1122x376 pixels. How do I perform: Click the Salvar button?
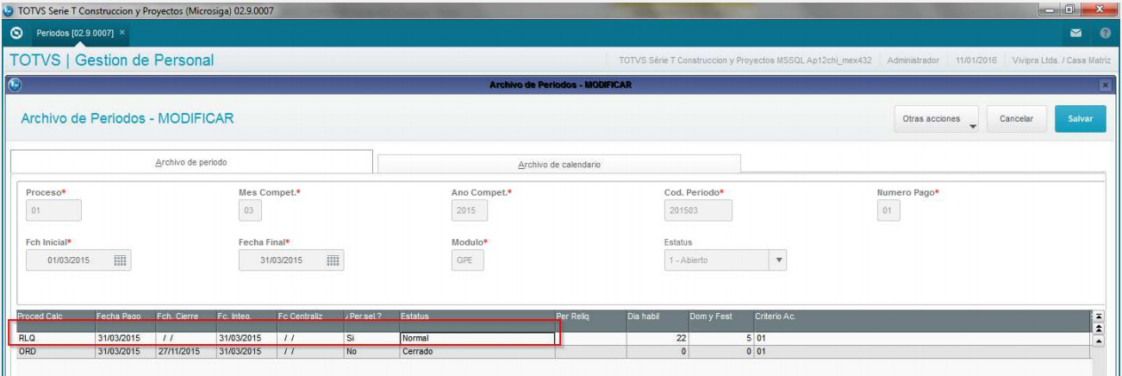[x=1080, y=119]
